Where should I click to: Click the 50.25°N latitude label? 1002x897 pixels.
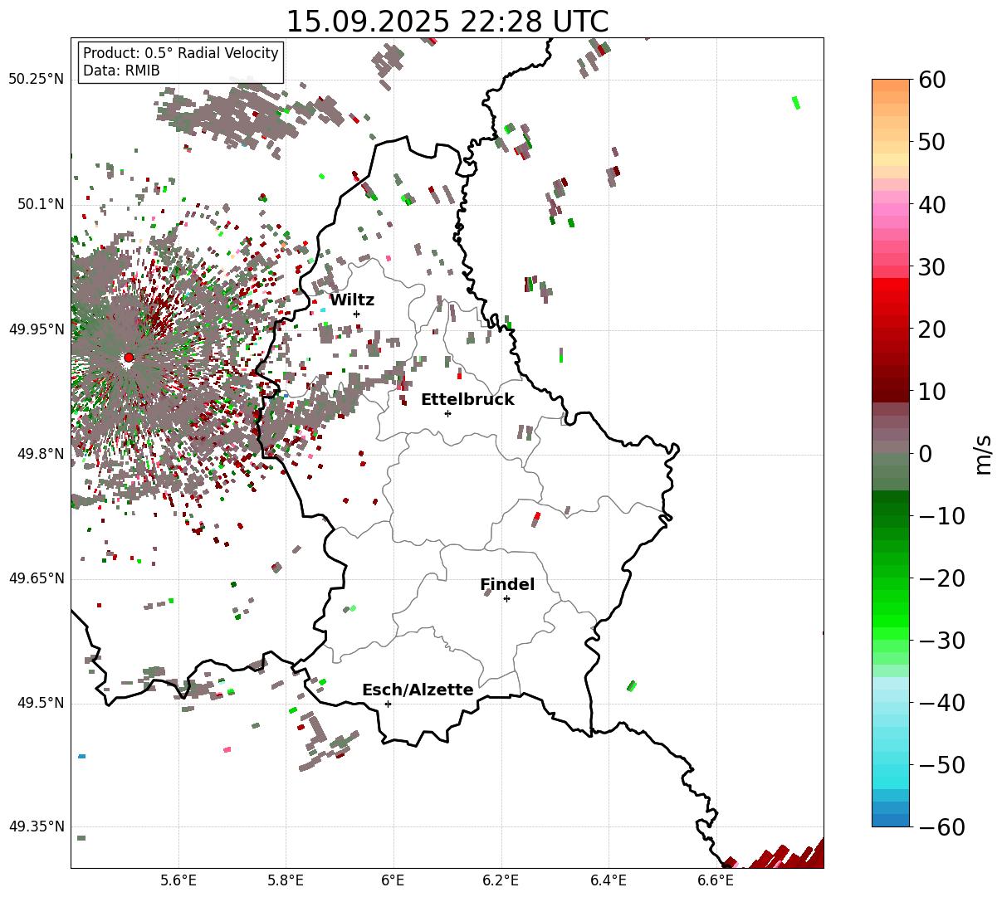36,79
